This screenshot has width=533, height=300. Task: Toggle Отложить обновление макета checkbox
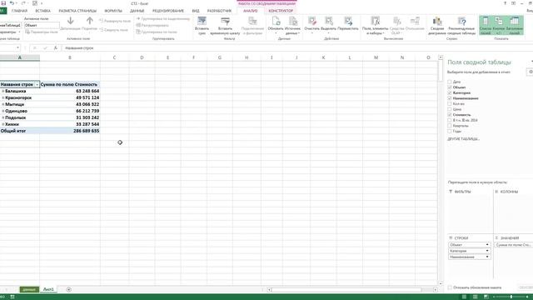tap(450, 287)
